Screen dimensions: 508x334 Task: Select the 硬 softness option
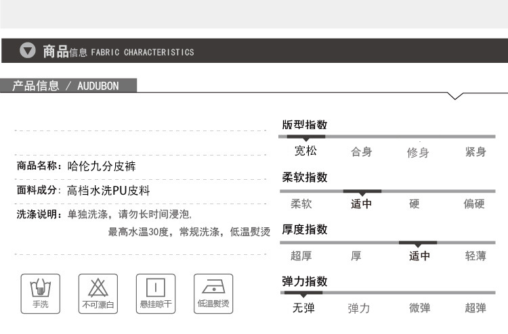pyautogui.click(x=415, y=204)
